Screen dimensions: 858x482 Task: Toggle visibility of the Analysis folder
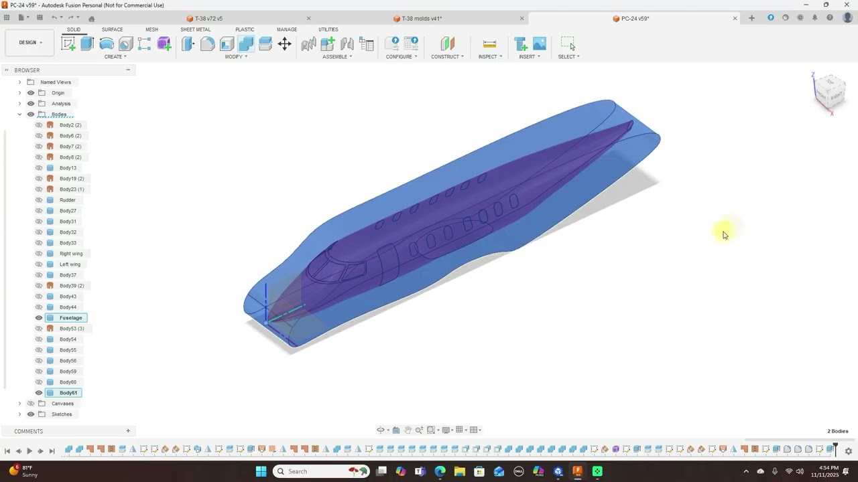pyautogui.click(x=31, y=104)
